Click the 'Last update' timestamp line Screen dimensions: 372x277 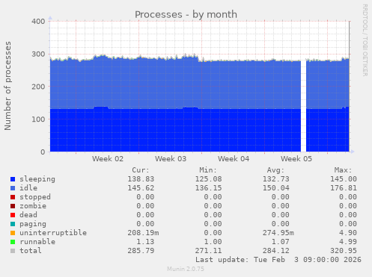[278, 260]
